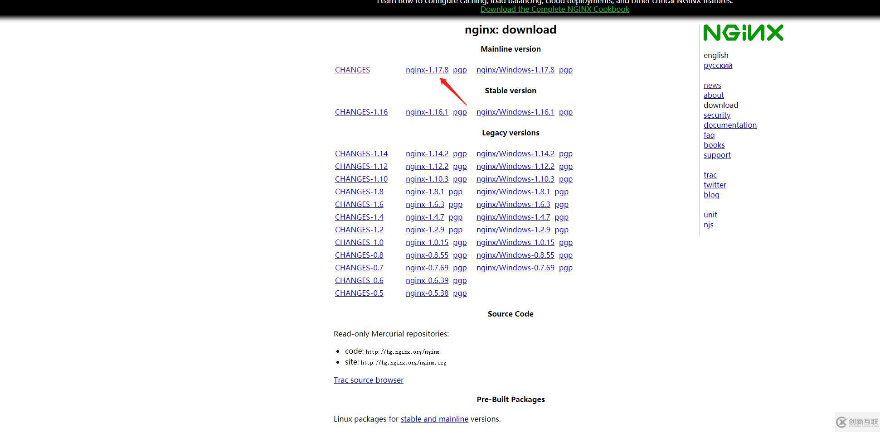Open the mainline CHANGES link

pos(352,70)
